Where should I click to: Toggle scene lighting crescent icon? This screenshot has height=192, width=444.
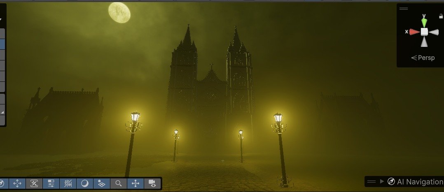coord(85,183)
